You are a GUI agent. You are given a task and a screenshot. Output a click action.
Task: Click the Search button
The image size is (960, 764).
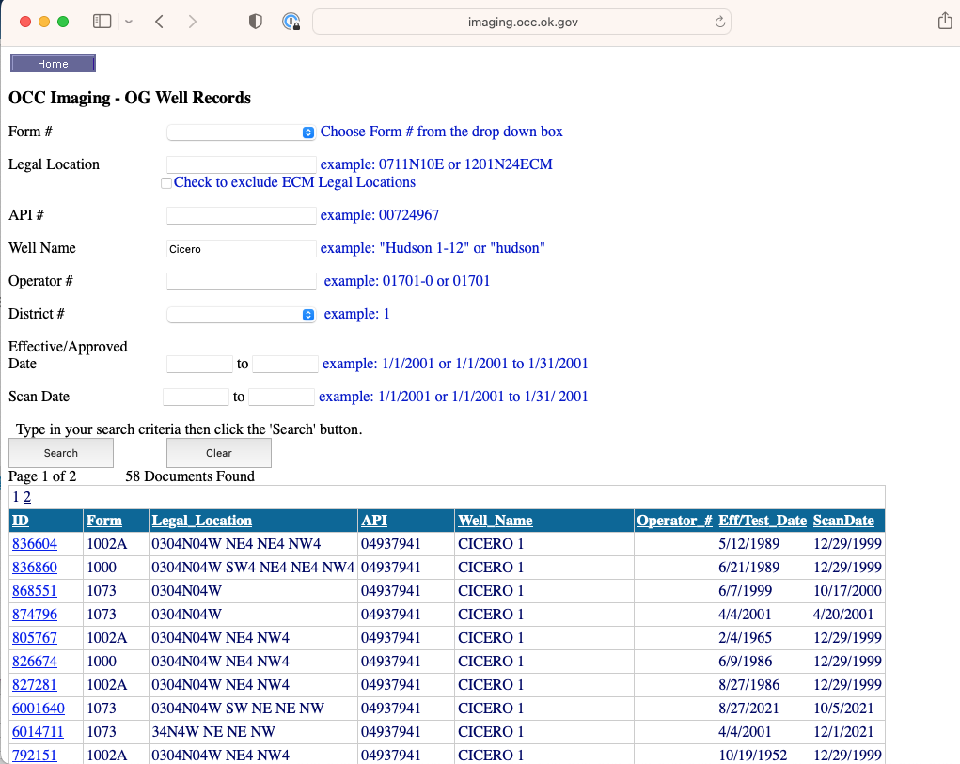click(x=60, y=453)
